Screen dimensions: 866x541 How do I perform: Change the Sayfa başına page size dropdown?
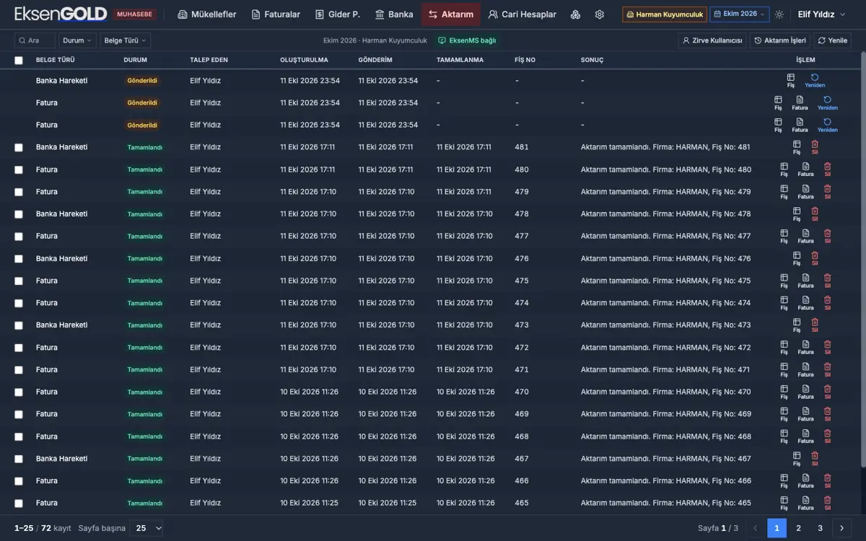point(146,528)
